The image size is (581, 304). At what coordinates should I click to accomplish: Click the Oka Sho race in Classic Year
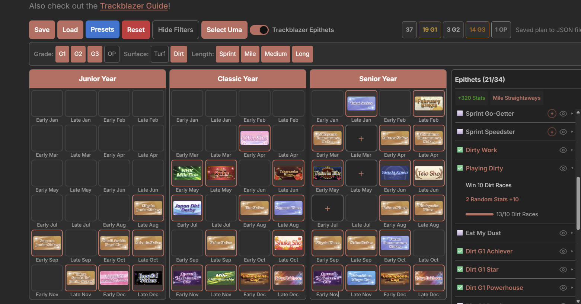tap(255, 138)
